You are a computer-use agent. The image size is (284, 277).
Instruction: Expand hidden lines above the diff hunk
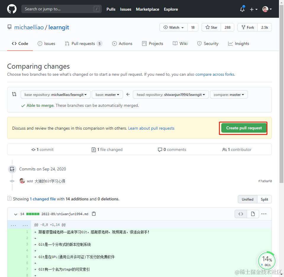point(19,225)
